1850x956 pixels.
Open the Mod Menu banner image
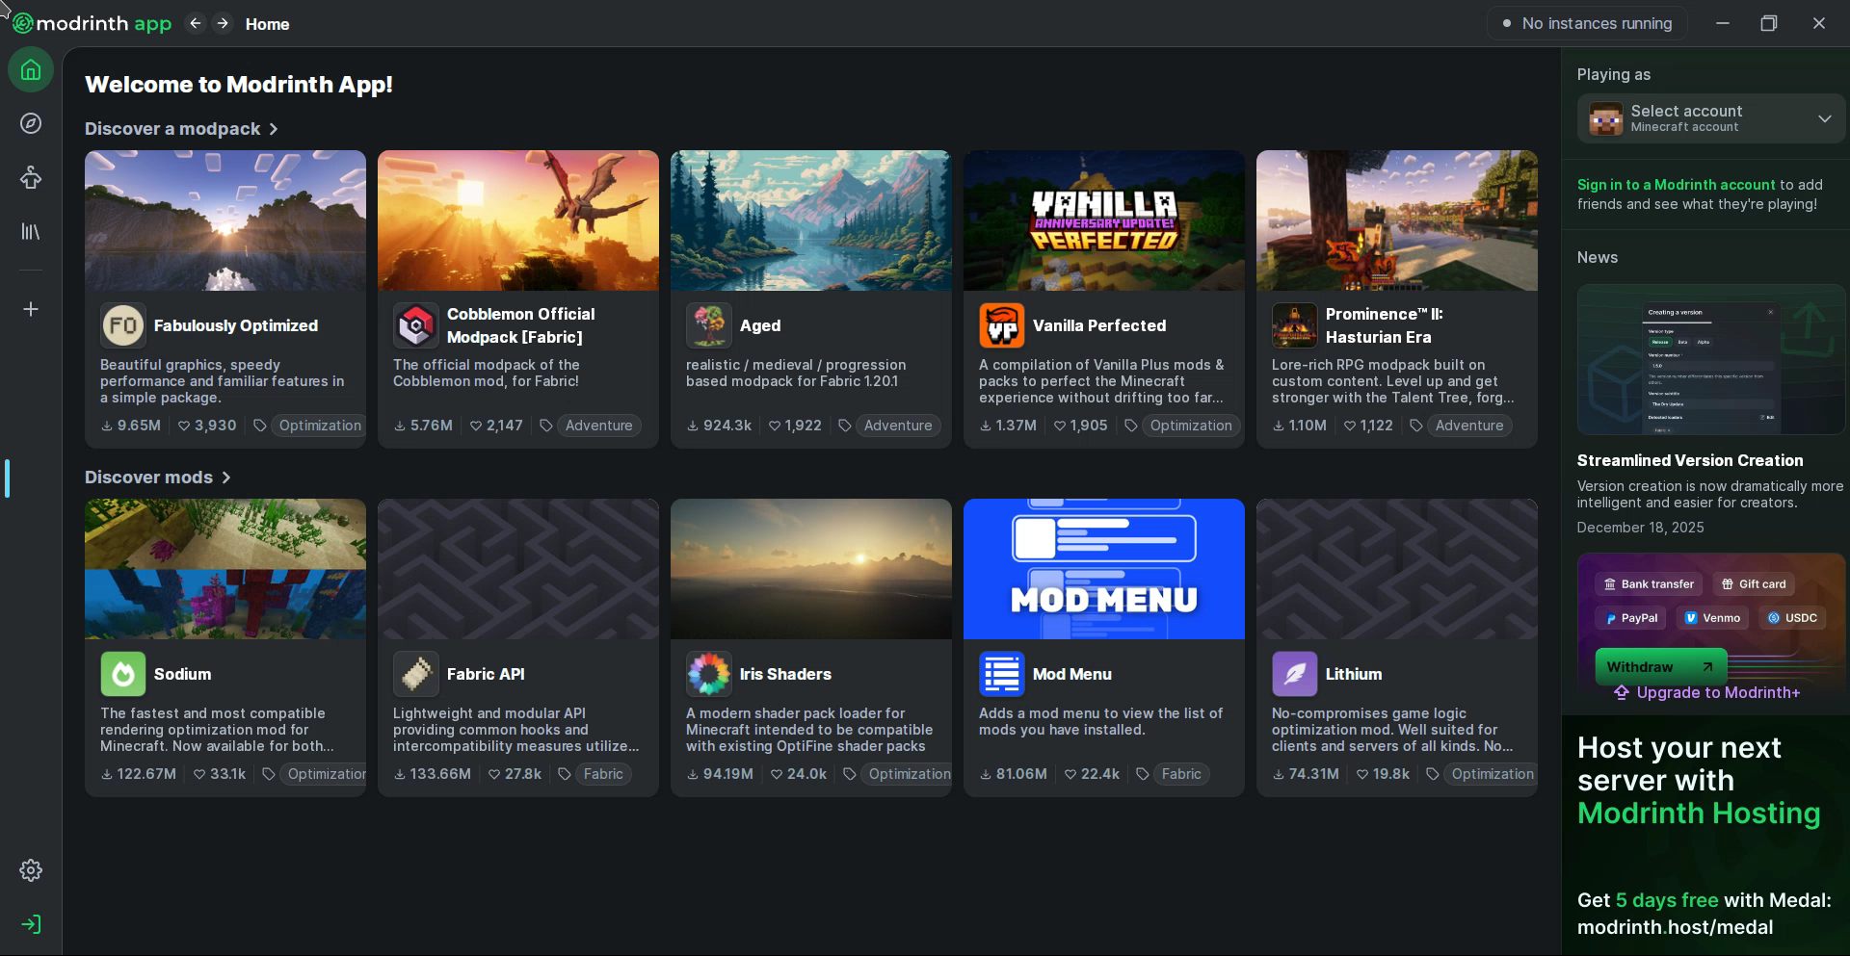1103,569
